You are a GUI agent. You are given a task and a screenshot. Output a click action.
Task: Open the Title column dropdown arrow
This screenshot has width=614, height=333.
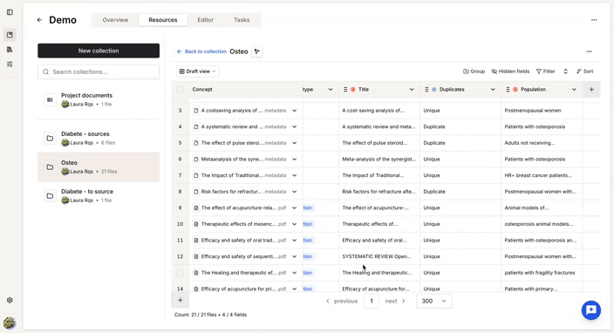coord(412,90)
